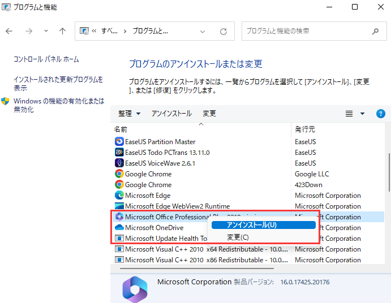Select the Microsoft Edge icon
Screen dimensions: 391x303
point(119,195)
